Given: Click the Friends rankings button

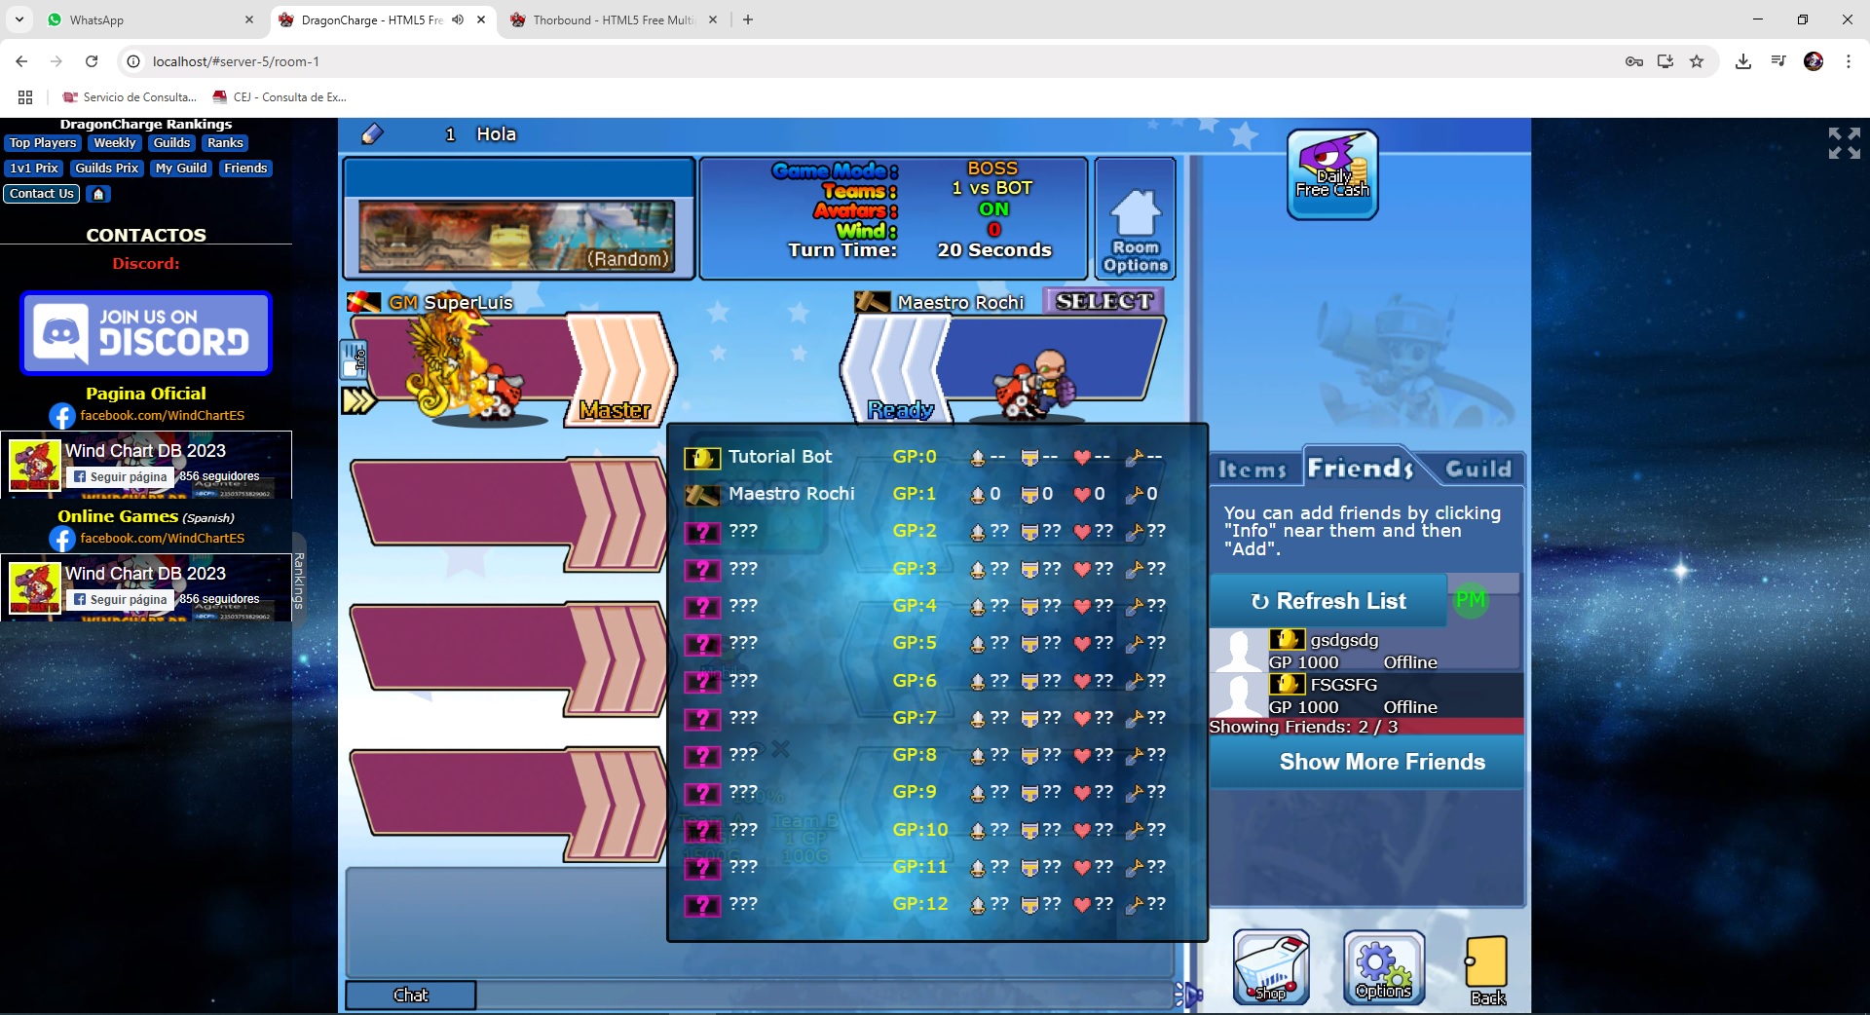Looking at the screenshot, I should pyautogui.click(x=245, y=169).
